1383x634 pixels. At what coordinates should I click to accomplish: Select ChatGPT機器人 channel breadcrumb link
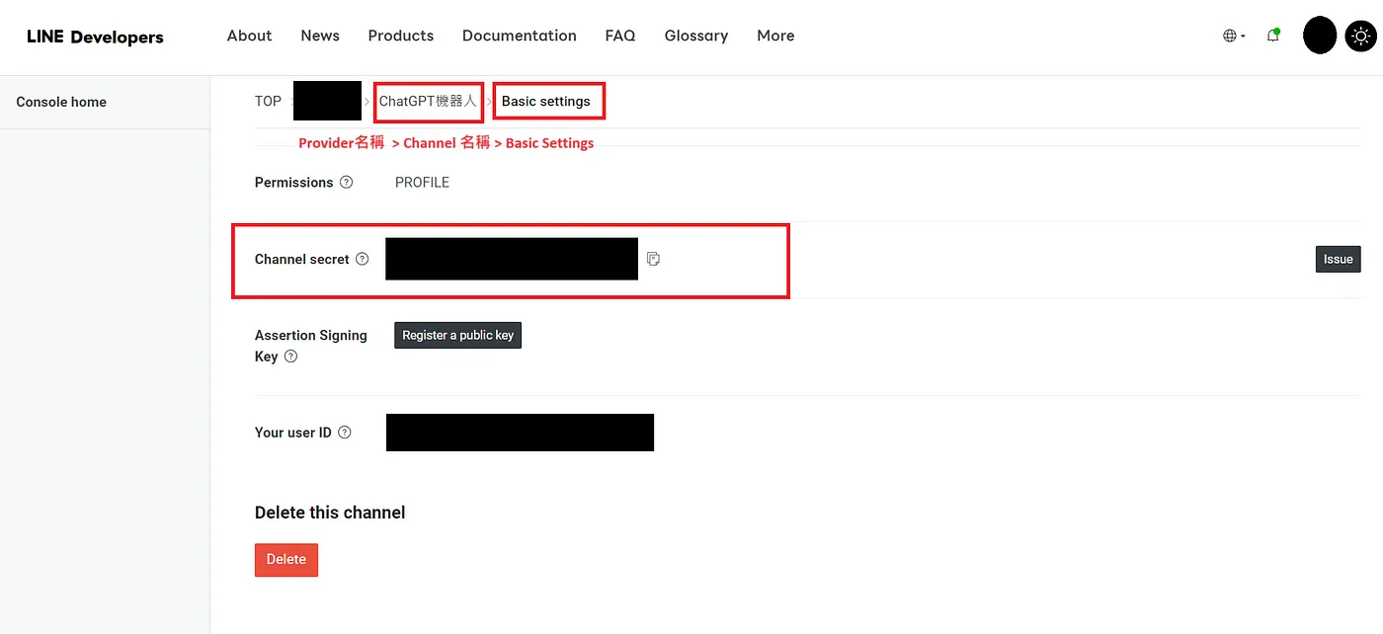428,101
